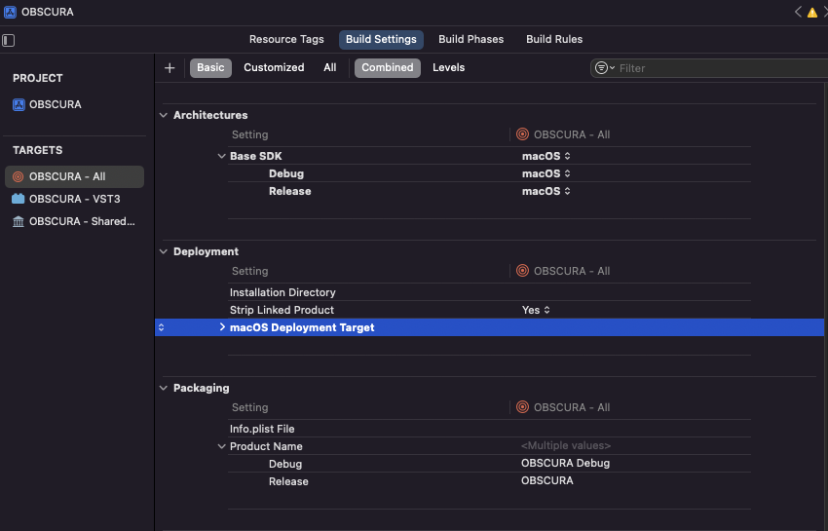Go back using the left chevron
Viewport: 828px width, 531px height.
[798, 12]
